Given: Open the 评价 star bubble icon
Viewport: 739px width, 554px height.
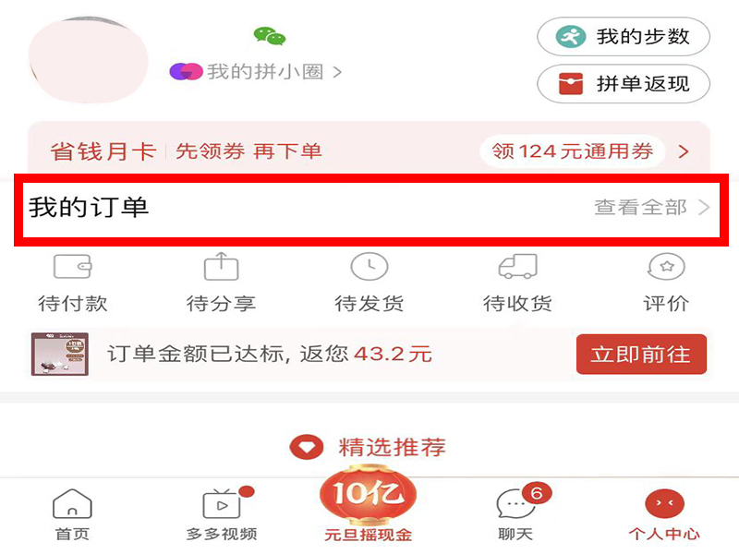Looking at the screenshot, I should click(x=666, y=267).
